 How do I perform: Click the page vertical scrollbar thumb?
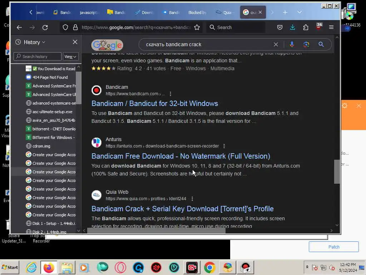pyautogui.click(x=337, y=172)
